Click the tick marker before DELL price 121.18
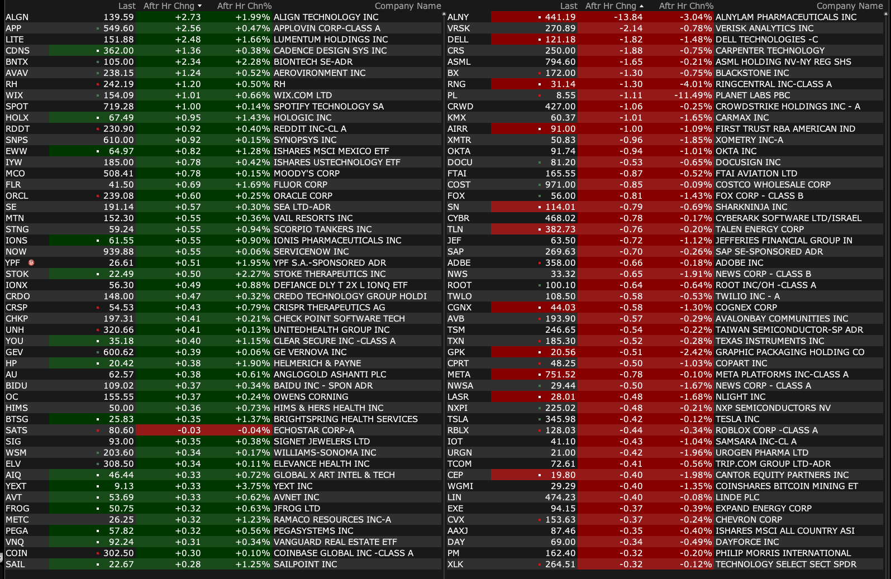This screenshot has width=891, height=579. click(x=540, y=40)
